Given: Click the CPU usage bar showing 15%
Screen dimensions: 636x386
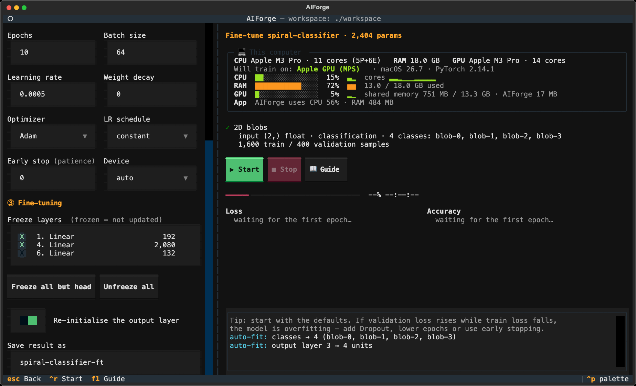Looking at the screenshot, I should 286,78.
